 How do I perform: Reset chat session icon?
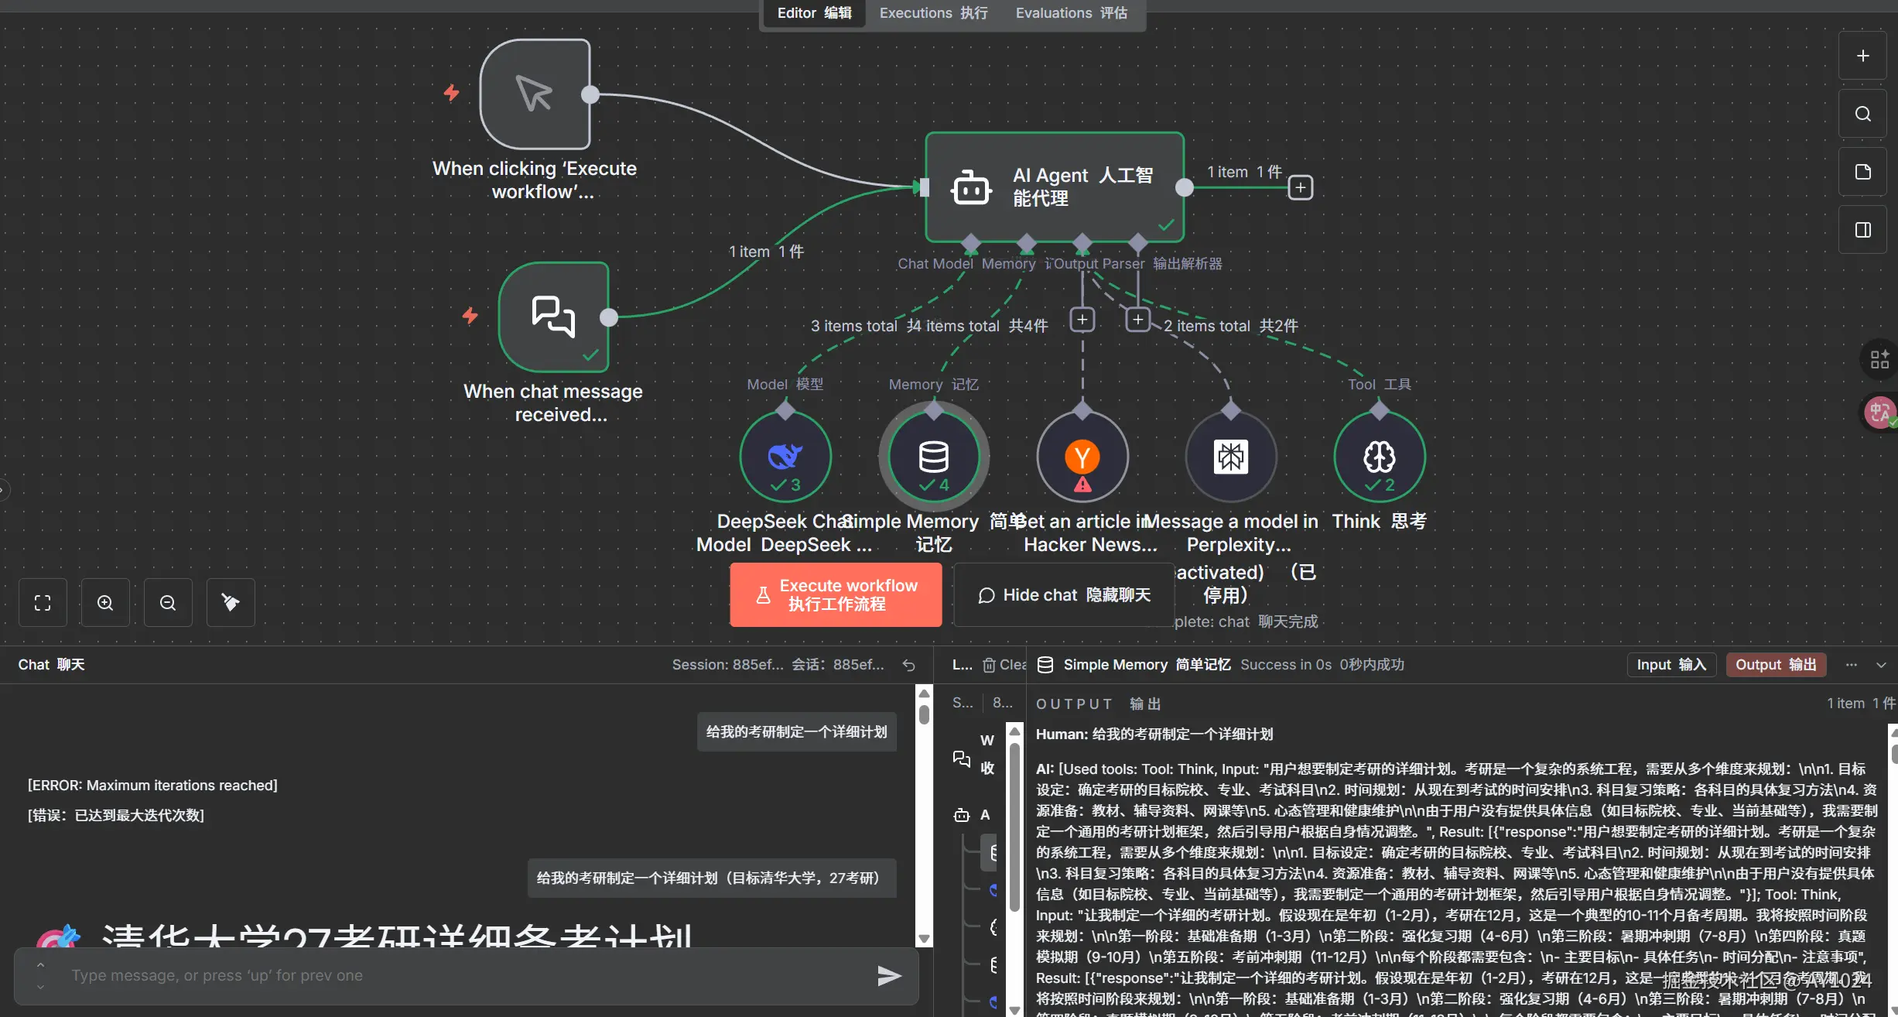[909, 665]
